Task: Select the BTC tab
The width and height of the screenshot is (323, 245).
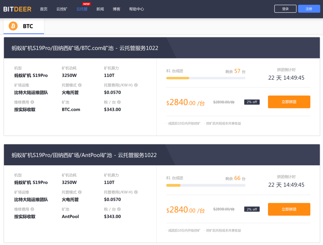Action: click(x=24, y=26)
